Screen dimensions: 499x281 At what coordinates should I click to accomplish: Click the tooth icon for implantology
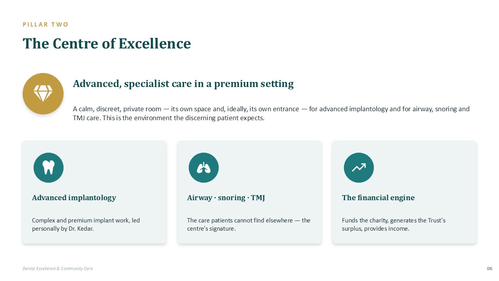[x=48, y=167]
